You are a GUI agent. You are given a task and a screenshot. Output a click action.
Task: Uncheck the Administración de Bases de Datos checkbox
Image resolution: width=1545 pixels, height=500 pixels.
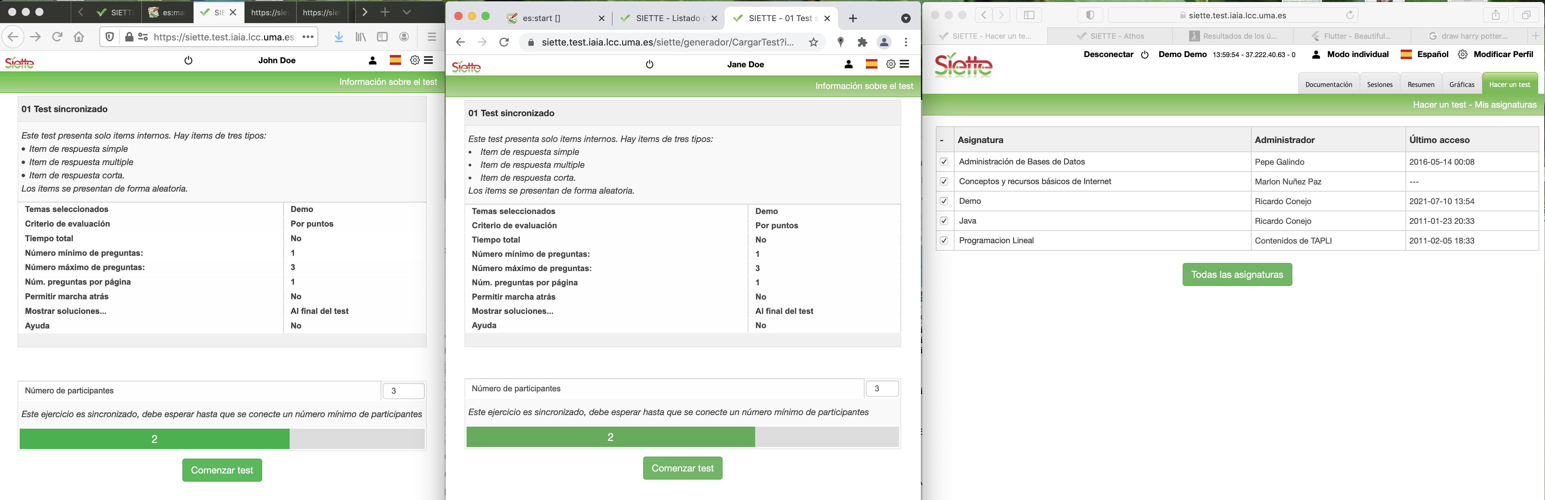tap(944, 162)
